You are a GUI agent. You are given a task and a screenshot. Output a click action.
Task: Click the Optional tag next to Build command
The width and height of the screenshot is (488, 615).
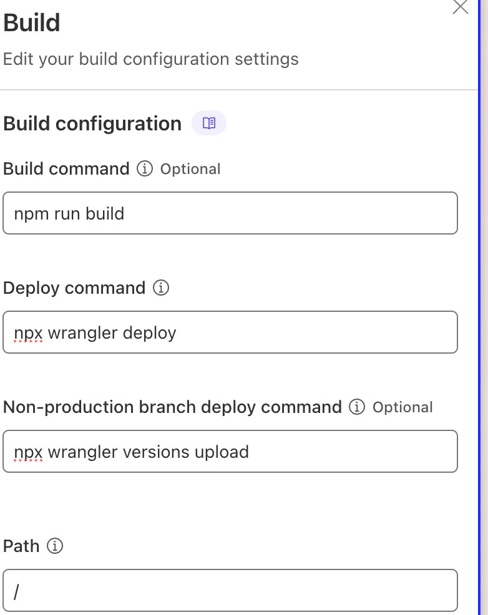pyautogui.click(x=190, y=169)
